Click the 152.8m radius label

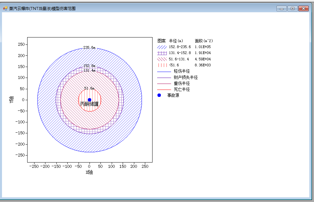(x=89, y=66)
